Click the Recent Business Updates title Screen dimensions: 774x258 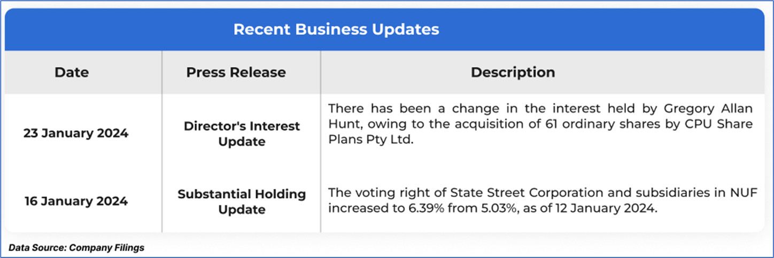pos(336,29)
